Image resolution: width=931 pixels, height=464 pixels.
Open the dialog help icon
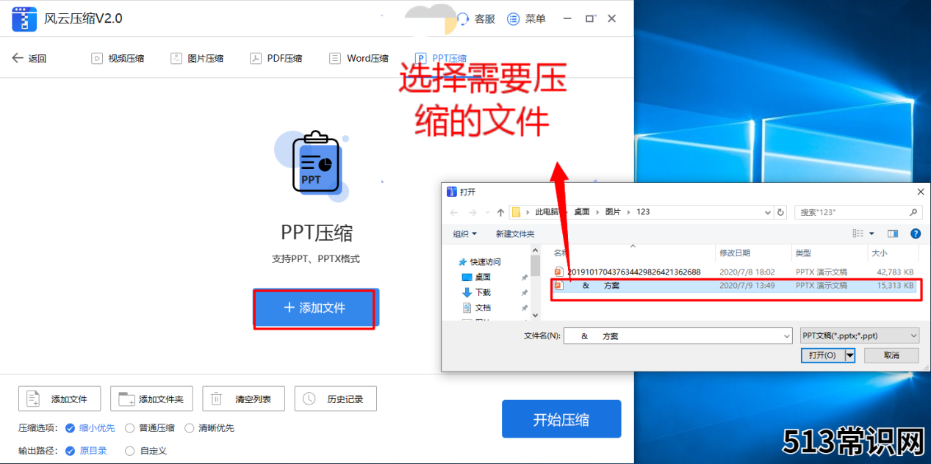916,234
